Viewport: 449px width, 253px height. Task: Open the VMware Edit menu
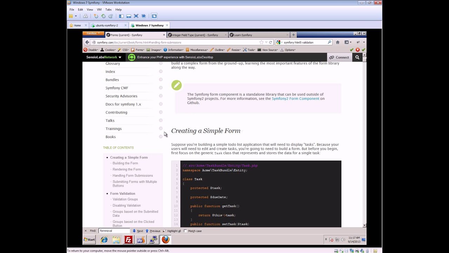coord(81,9)
